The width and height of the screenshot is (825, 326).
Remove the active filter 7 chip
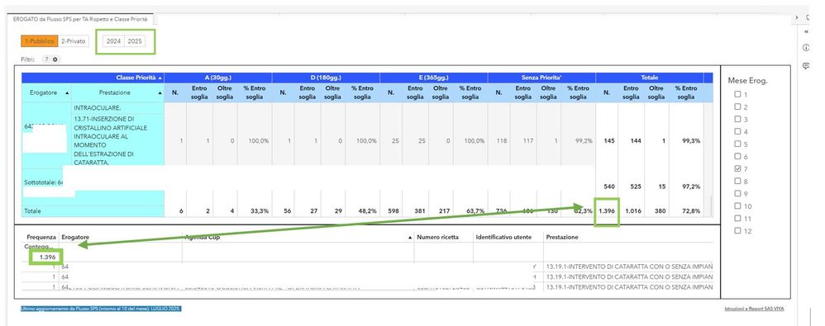[55, 60]
